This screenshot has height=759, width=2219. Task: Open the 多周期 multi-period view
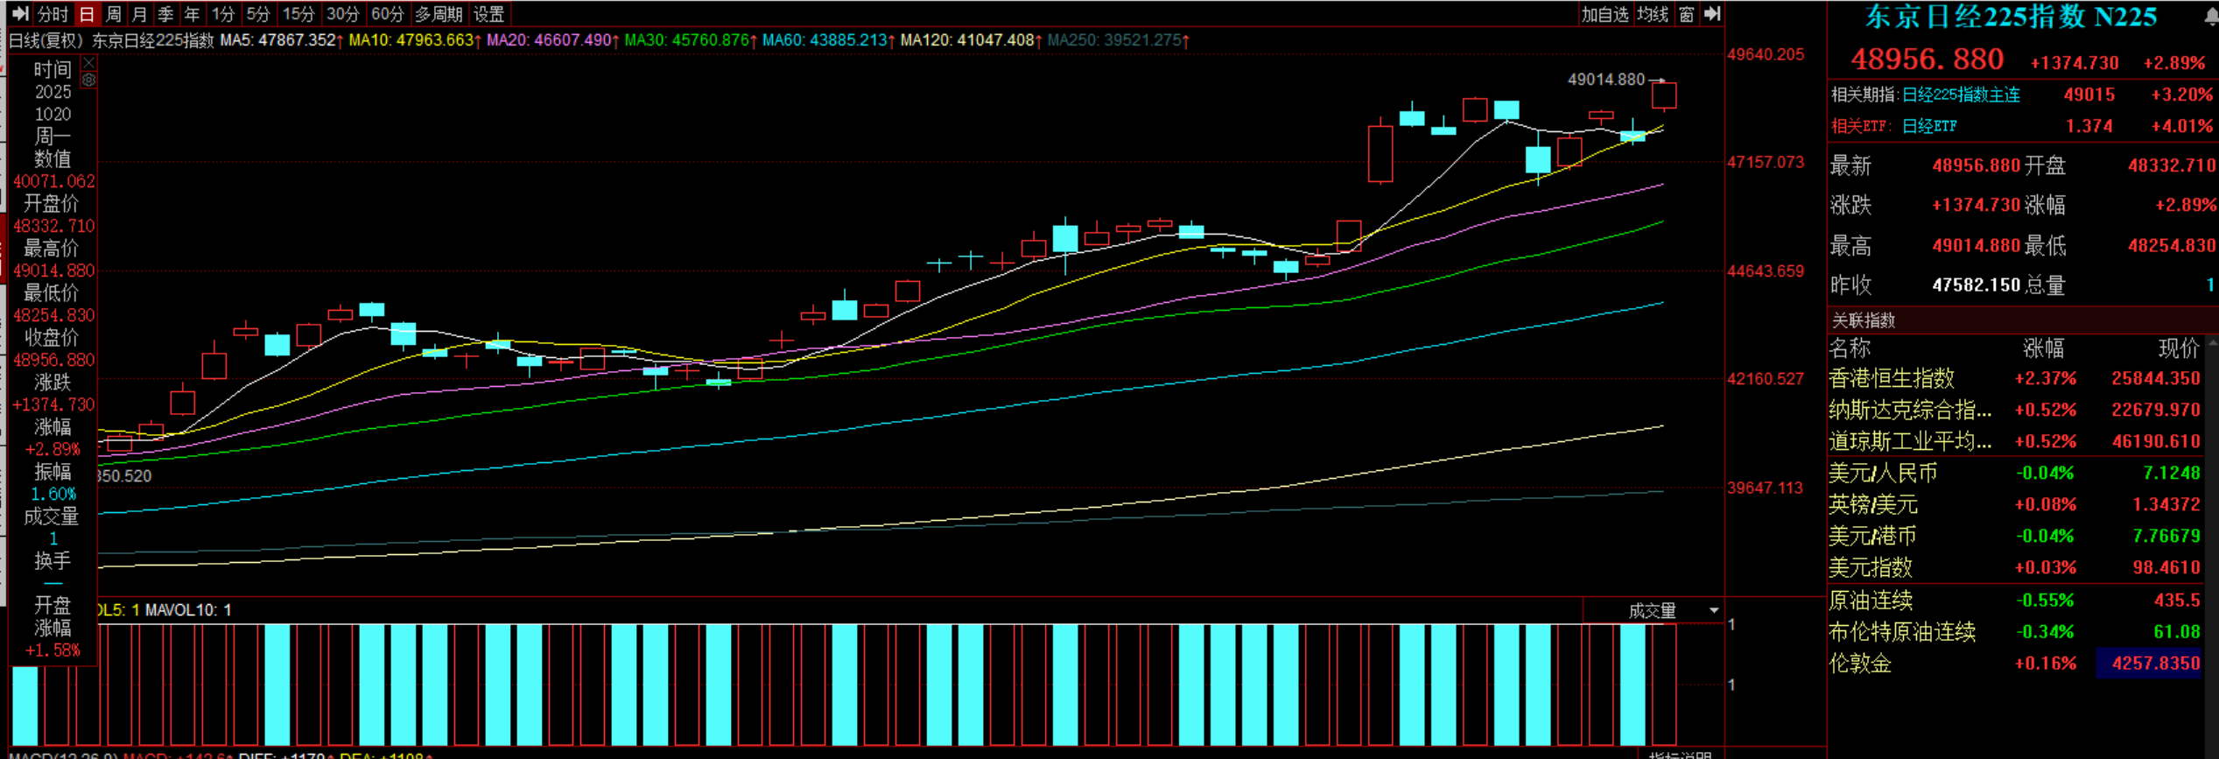439,14
